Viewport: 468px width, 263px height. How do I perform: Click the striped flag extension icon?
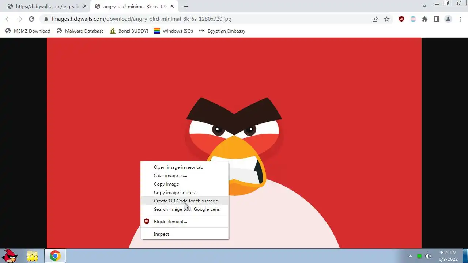(x=413, y=19)
